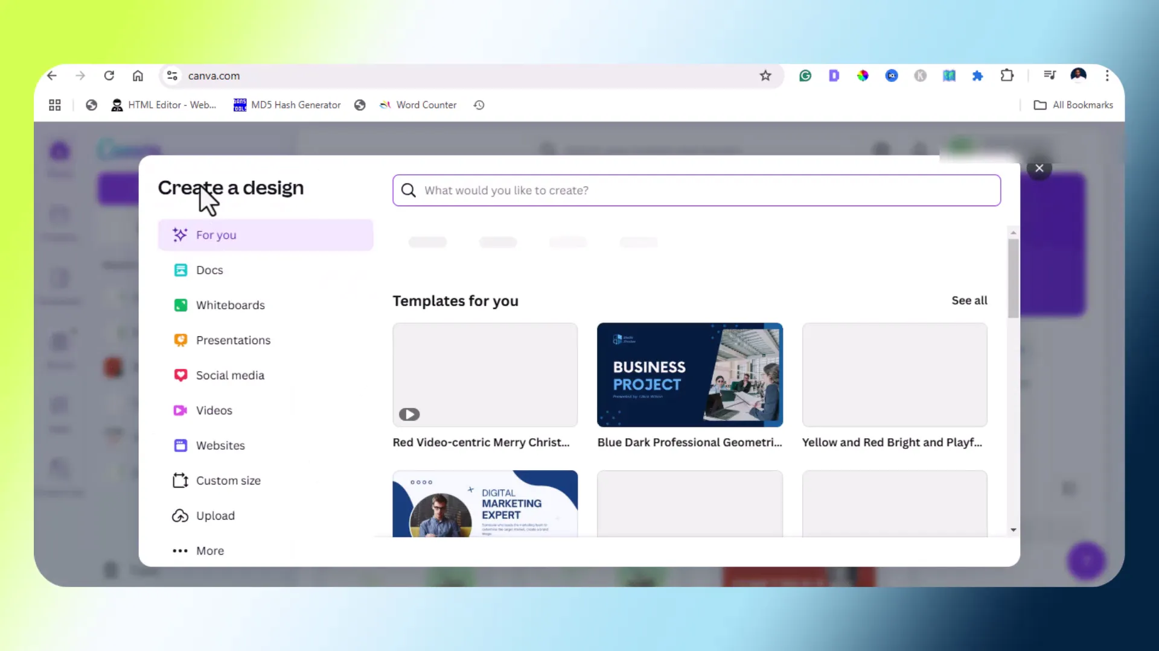Image resolution: width=1159 pixels, height=651 pixels.
Task: Select the Presentations category
Action: pos(266,340)
